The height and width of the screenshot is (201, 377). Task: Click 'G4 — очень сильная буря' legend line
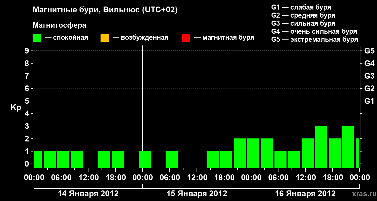coord(314,31)
